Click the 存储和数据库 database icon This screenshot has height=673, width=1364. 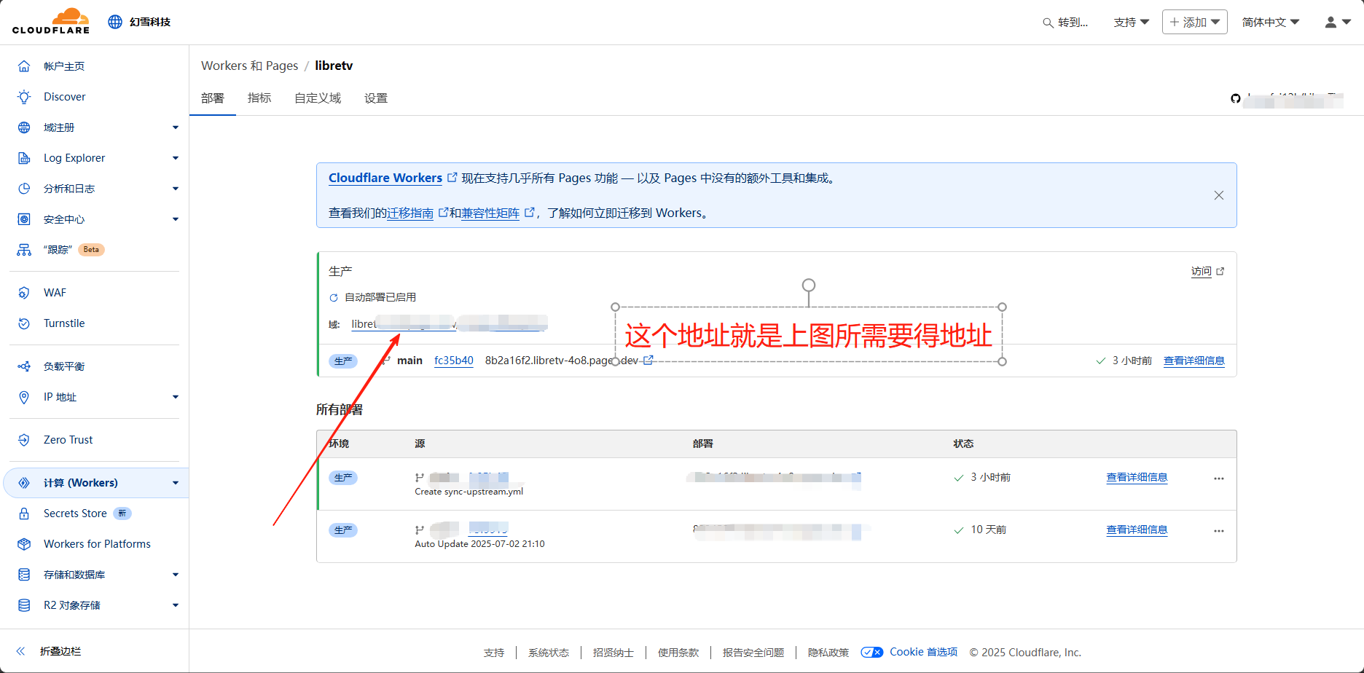pyautogui.click(x=24, y=575)
